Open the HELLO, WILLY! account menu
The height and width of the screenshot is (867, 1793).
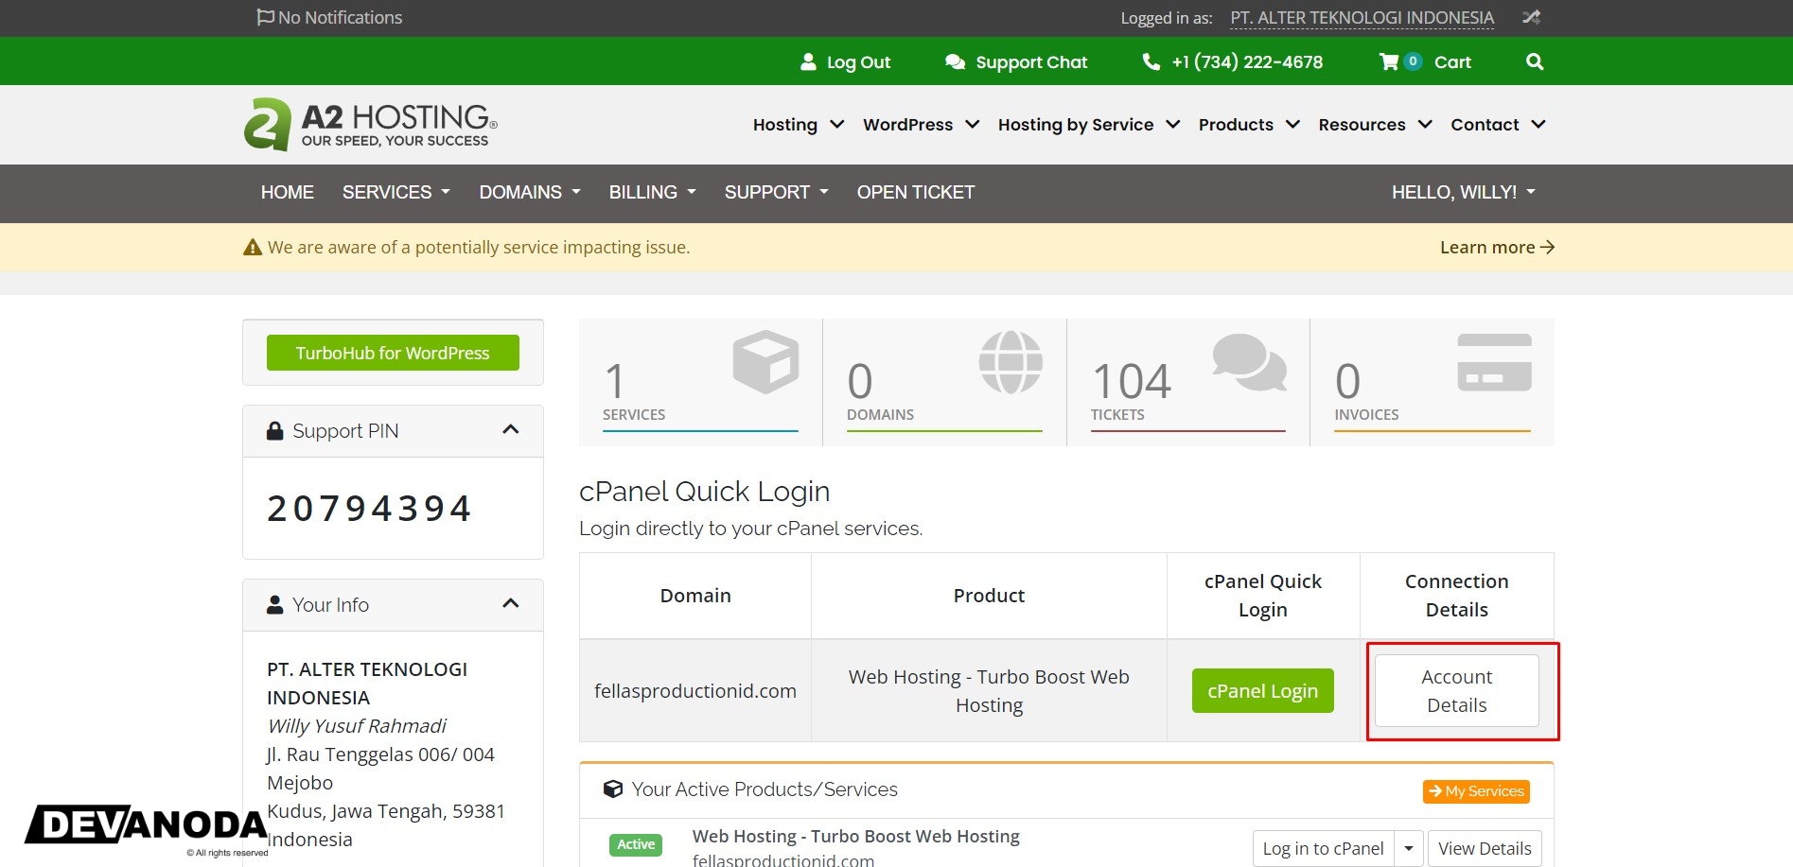coord(1463,193)
